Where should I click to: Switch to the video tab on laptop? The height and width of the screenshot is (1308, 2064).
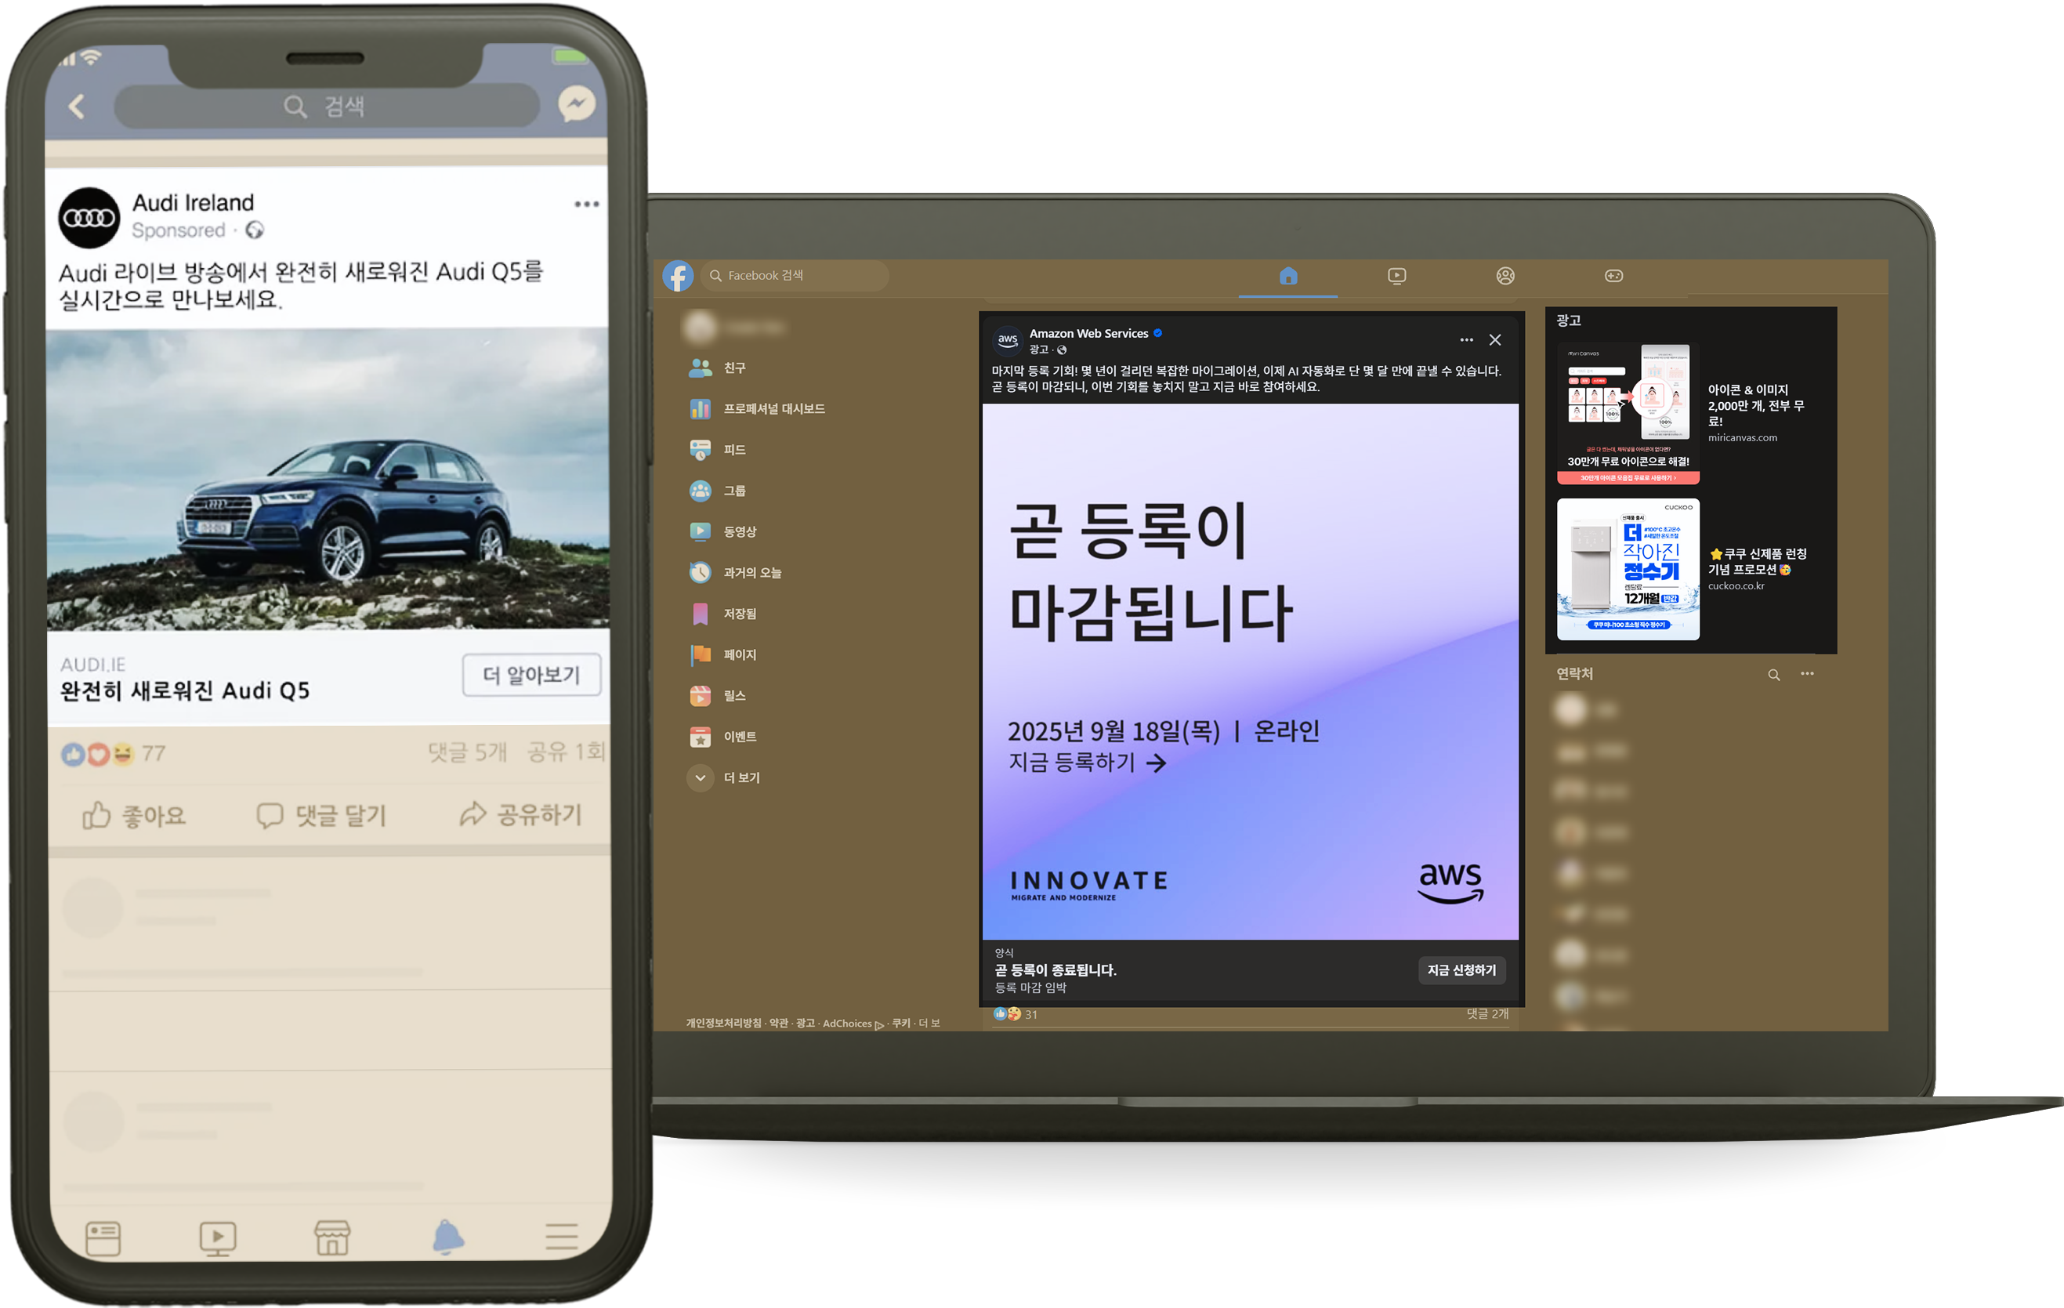click(1396, 276)
